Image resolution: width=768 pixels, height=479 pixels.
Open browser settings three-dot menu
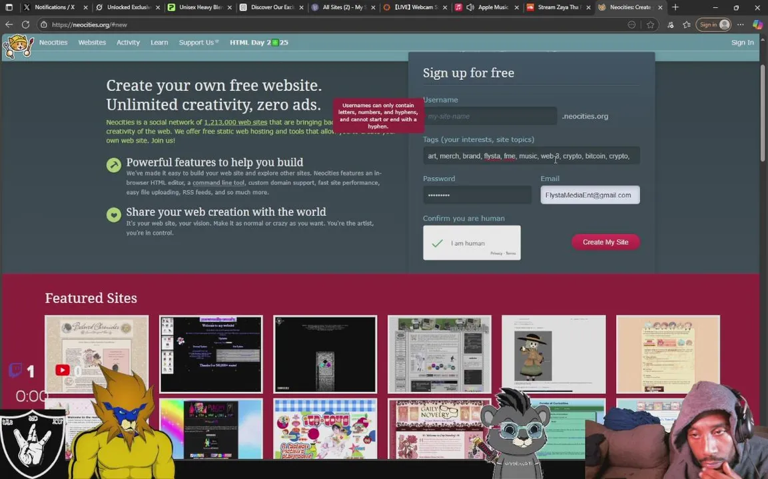tap(741, 25)
